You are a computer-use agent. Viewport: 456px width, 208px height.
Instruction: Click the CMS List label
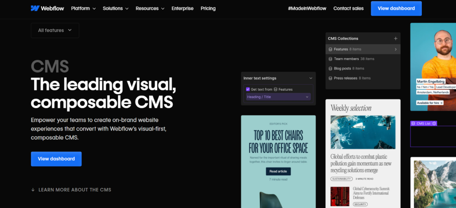pos(423,124)
